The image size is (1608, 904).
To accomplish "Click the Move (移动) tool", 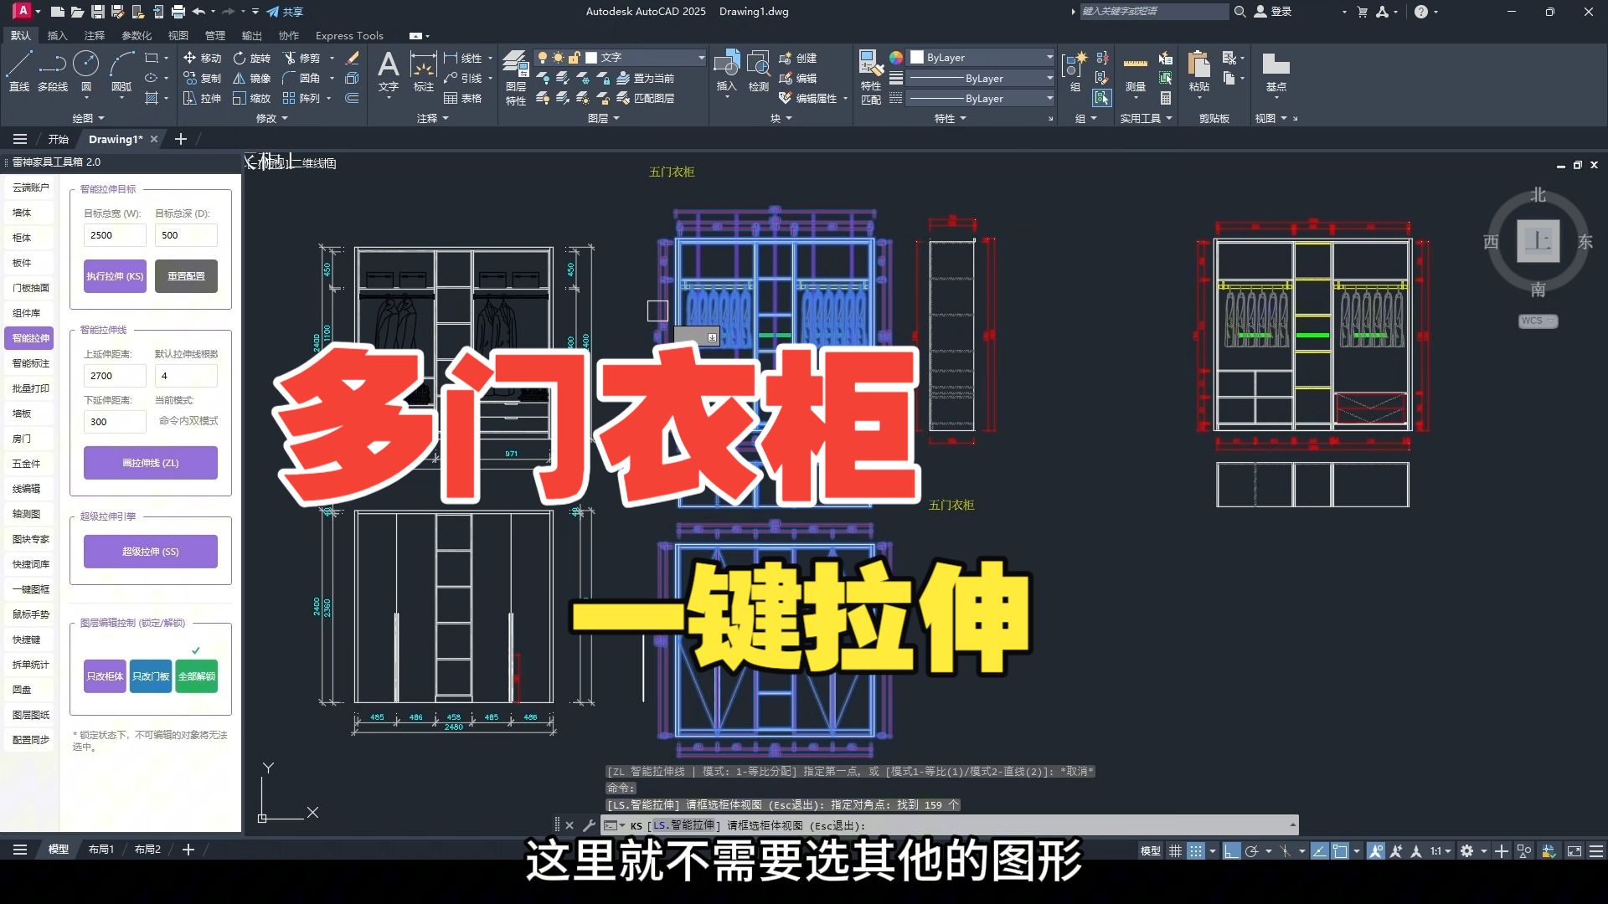I will (x=202, y=58).
